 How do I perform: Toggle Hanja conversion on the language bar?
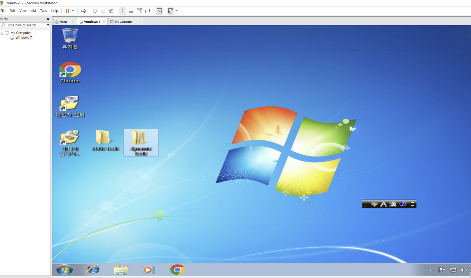tap(393, 204)
